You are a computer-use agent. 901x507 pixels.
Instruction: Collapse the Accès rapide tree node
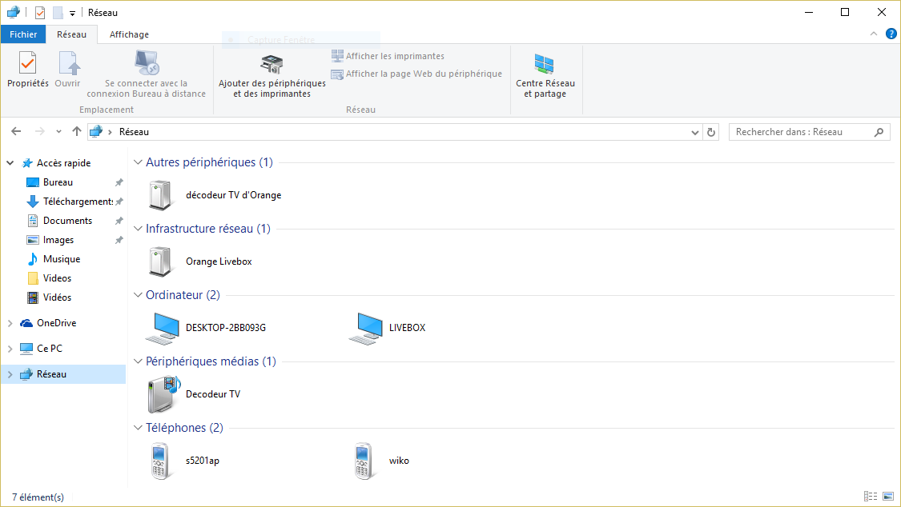click(x=10, y=163)
